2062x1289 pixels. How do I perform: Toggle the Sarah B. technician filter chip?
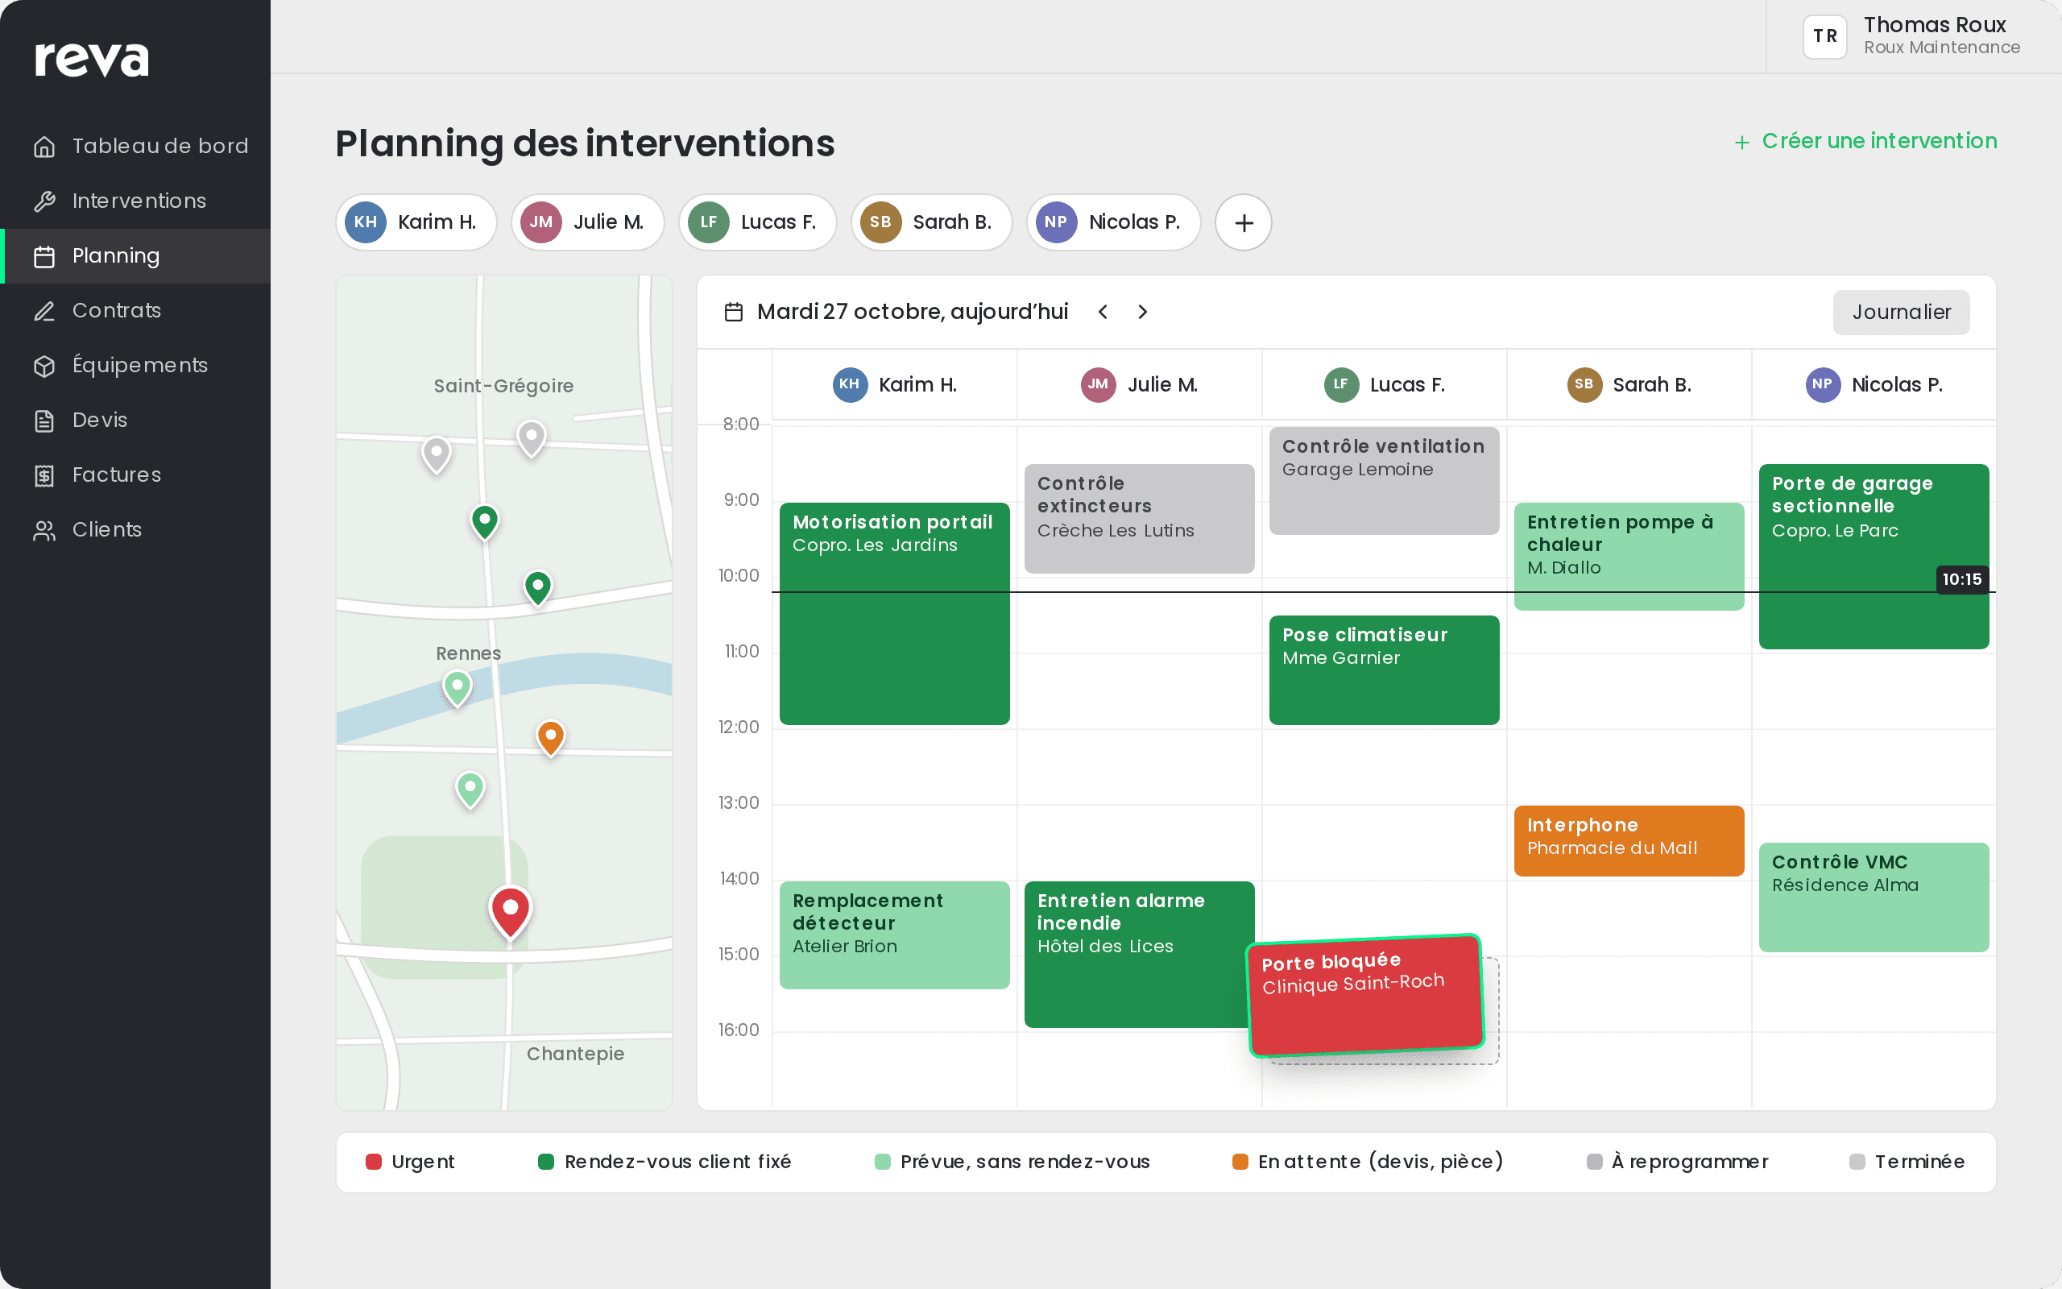pyautogui.click(x=931, y=222)
